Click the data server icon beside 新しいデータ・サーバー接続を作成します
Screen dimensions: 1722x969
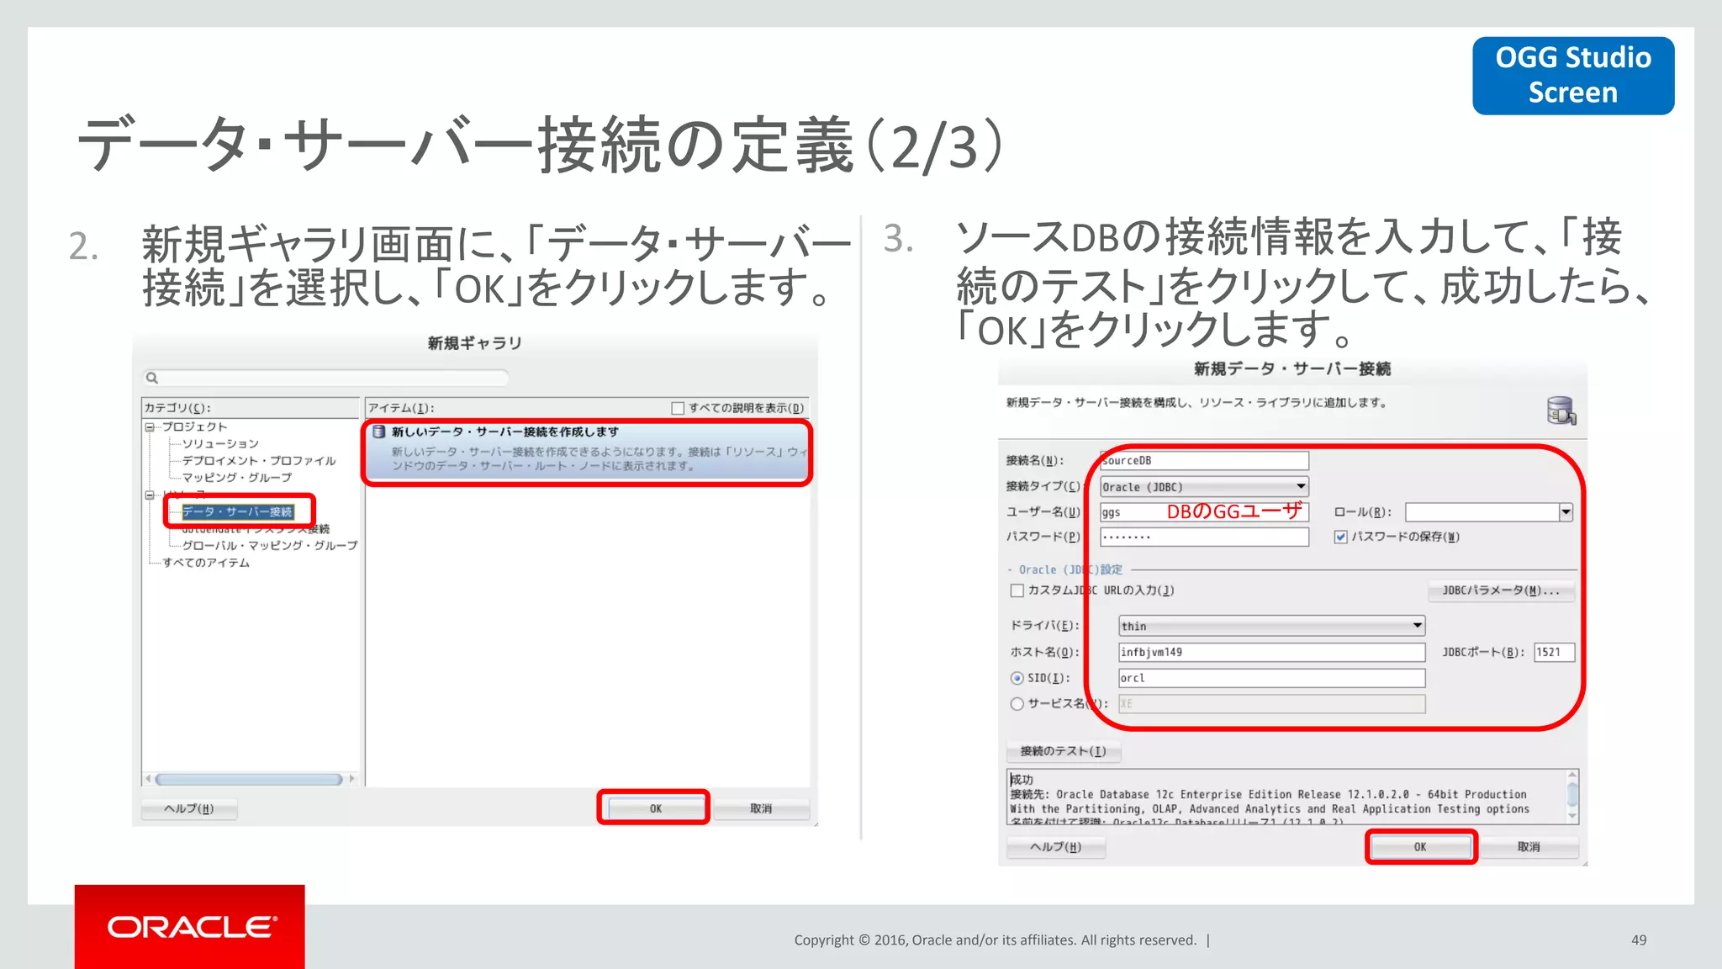(x=379, y=432)
